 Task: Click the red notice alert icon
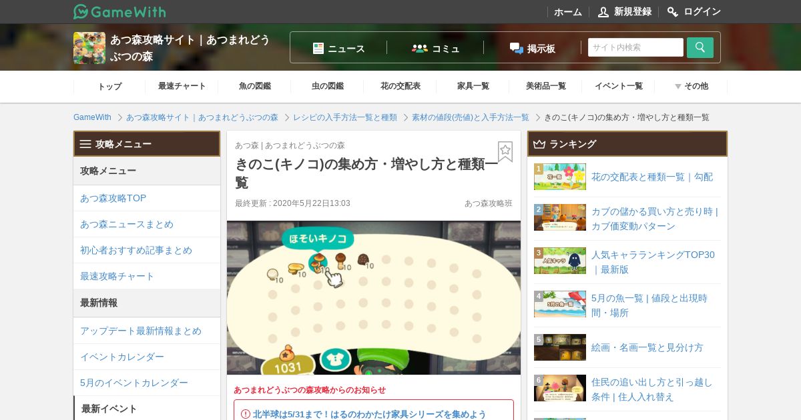coord(245,414)
